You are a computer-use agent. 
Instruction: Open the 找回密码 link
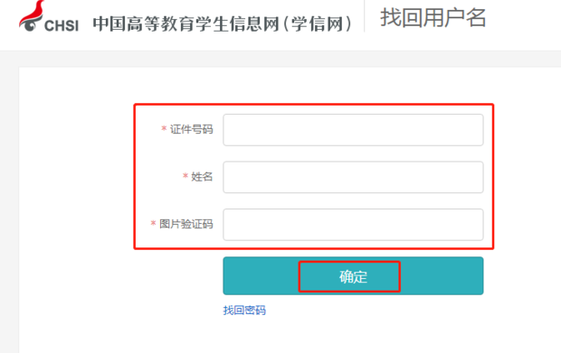coord(244,310)
